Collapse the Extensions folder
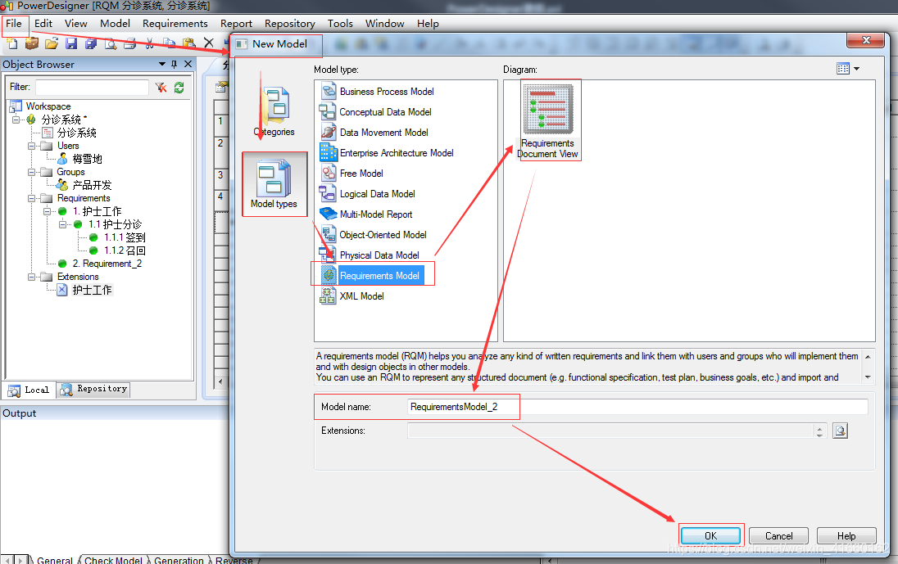The height and width of the screenshot is (564, 898). (x=32, y=277)
